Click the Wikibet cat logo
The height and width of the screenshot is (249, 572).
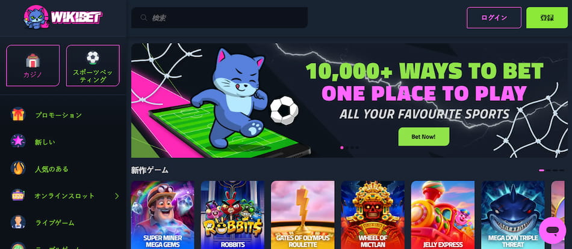pos(63,17)
